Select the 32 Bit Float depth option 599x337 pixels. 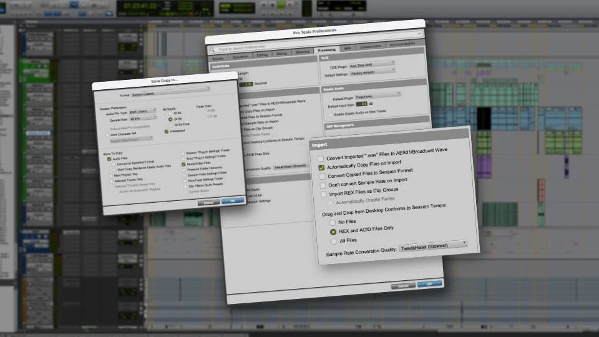coord(171,125)
